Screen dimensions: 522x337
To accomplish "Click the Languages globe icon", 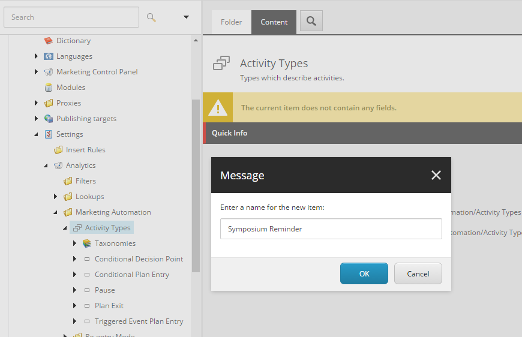I will point(49,56).
